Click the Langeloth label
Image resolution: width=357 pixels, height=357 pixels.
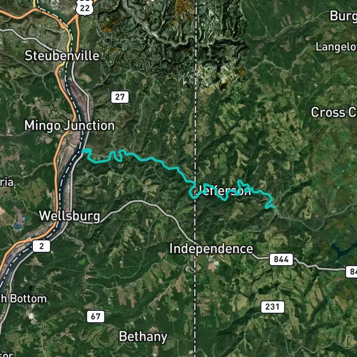point(336,47)
